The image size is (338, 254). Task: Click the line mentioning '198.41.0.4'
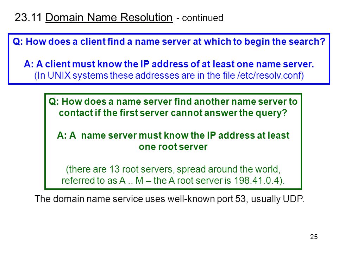[x=173, y=181]
